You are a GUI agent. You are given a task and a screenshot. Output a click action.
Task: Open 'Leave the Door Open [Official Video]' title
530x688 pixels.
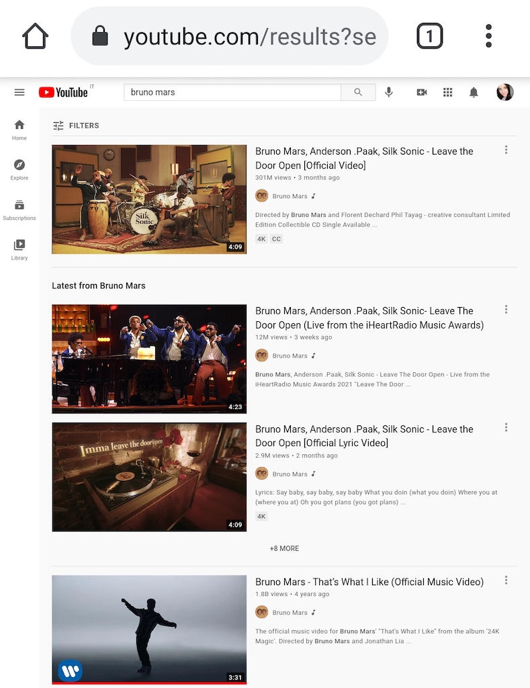(364, 158)
